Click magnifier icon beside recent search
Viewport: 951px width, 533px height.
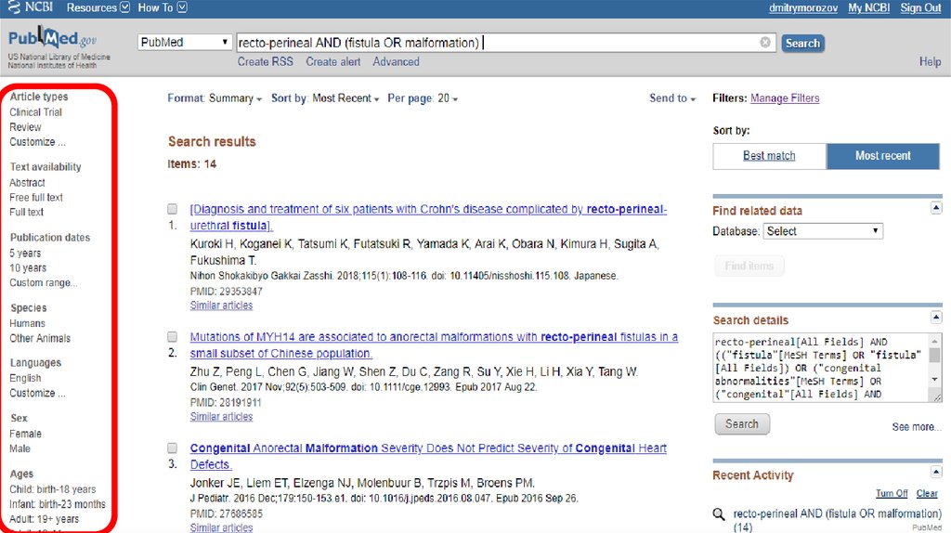tap(719, 514)
